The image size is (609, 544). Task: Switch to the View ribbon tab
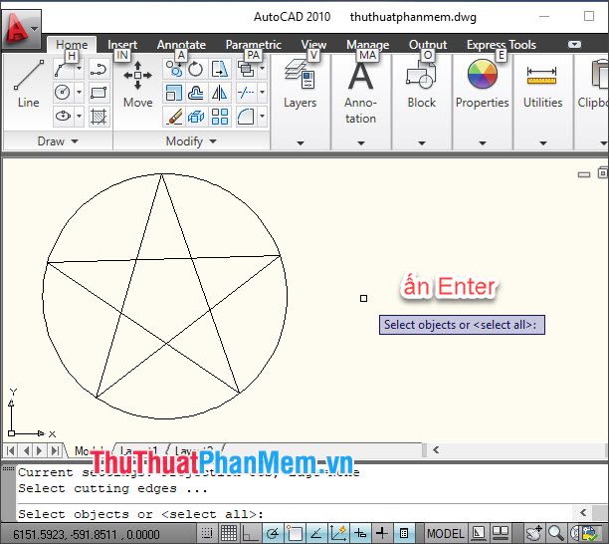point(313,45)
